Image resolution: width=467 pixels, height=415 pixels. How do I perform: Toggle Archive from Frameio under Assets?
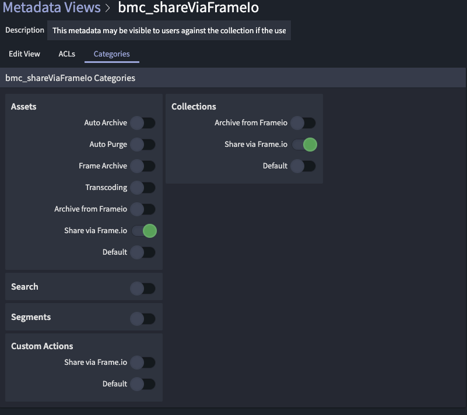pyautogui.click(x=143, y=209)
